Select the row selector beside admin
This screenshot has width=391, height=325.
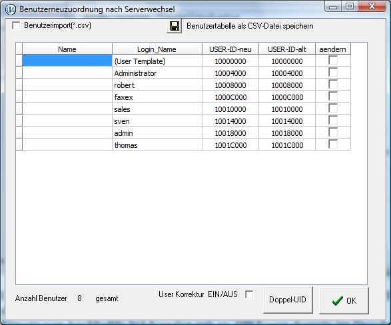[x=19, y=133]
